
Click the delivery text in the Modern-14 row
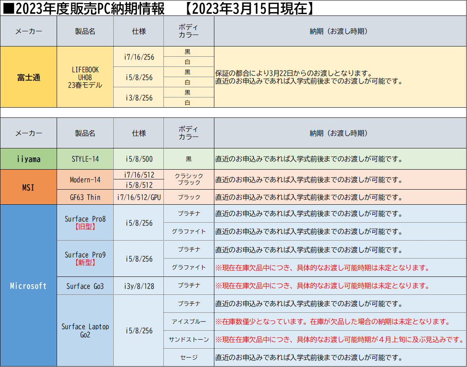point(309,180)
